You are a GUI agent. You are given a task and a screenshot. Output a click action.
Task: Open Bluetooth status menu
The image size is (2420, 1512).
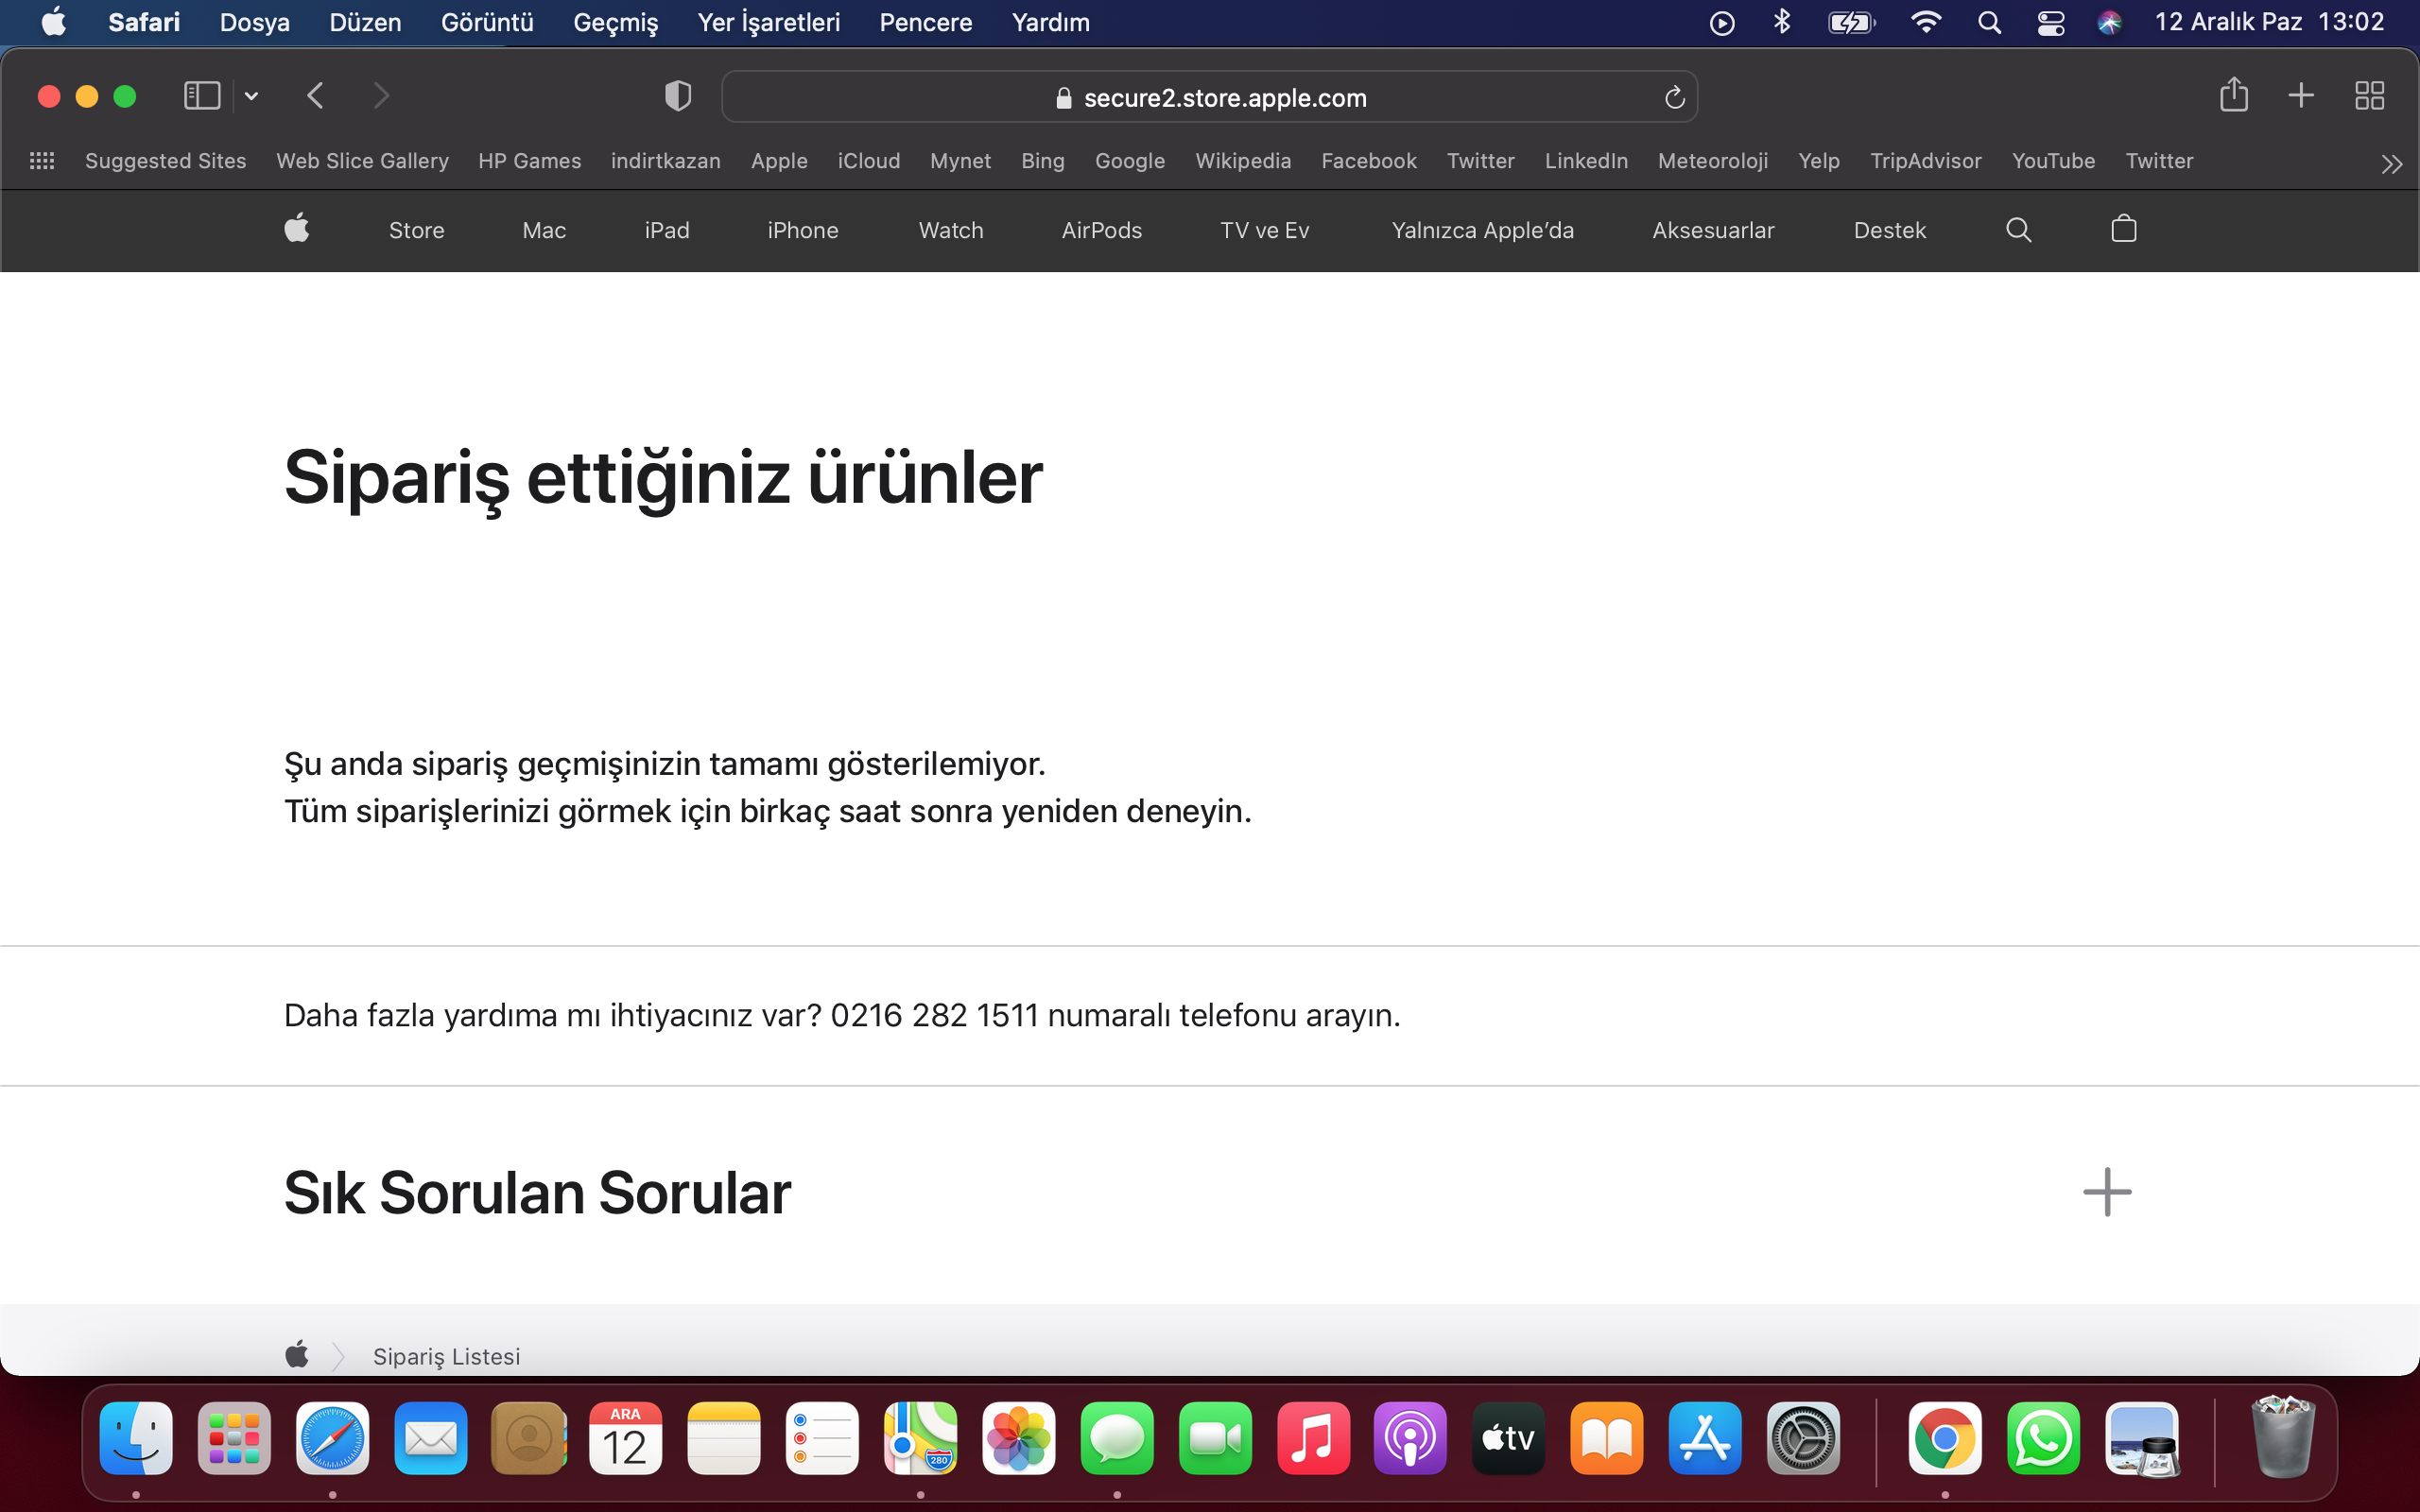pyautogui.click(x=1782, y=22)
